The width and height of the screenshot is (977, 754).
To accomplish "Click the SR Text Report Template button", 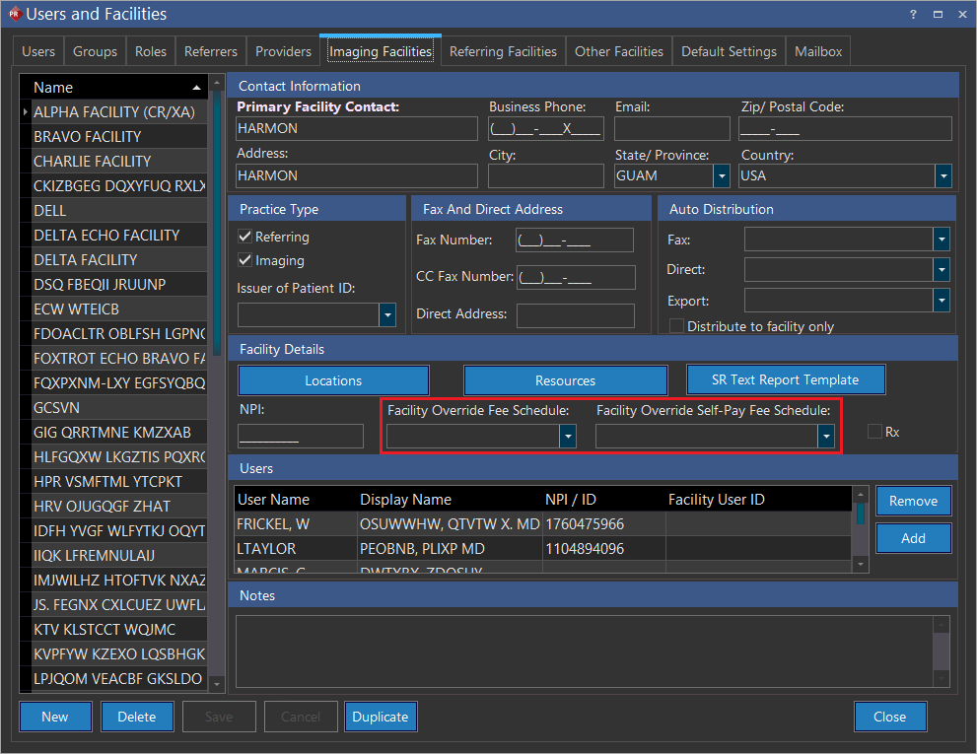I will [x=785, y=379].
